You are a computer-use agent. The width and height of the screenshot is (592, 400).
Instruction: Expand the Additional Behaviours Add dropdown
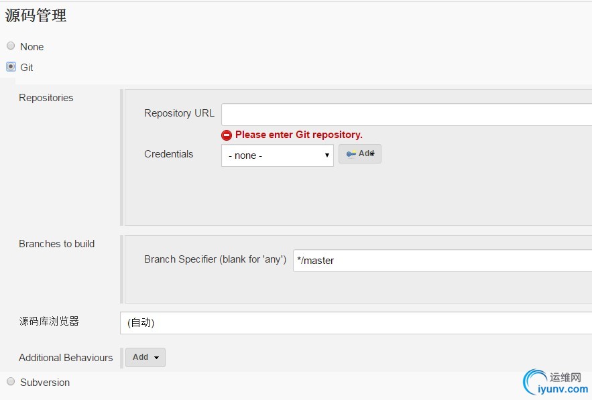(145, 357)
